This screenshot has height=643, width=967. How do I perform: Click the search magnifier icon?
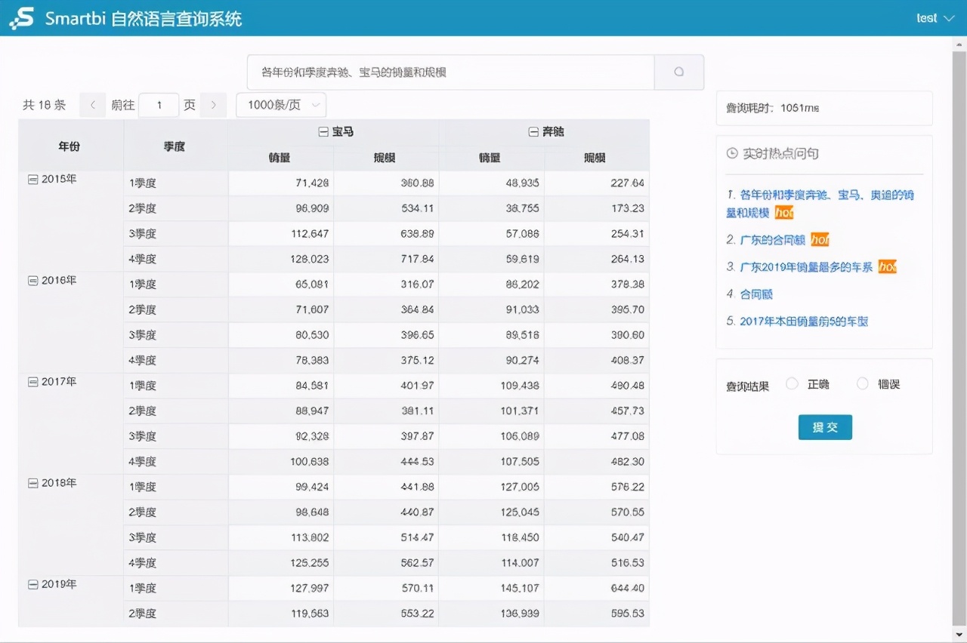tap(678, 72)
